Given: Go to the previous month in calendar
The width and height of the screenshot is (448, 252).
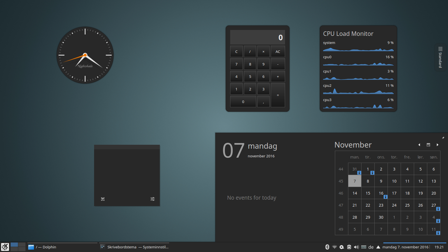Looking at the screenshot, I should [419, 145].
